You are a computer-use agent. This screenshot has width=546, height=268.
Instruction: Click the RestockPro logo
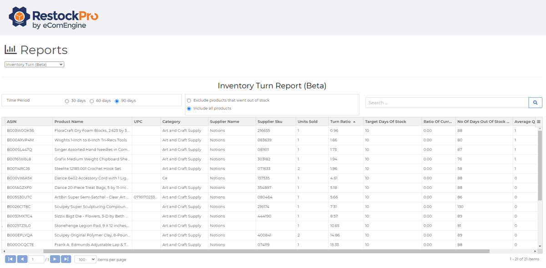[x=54, y=17]
